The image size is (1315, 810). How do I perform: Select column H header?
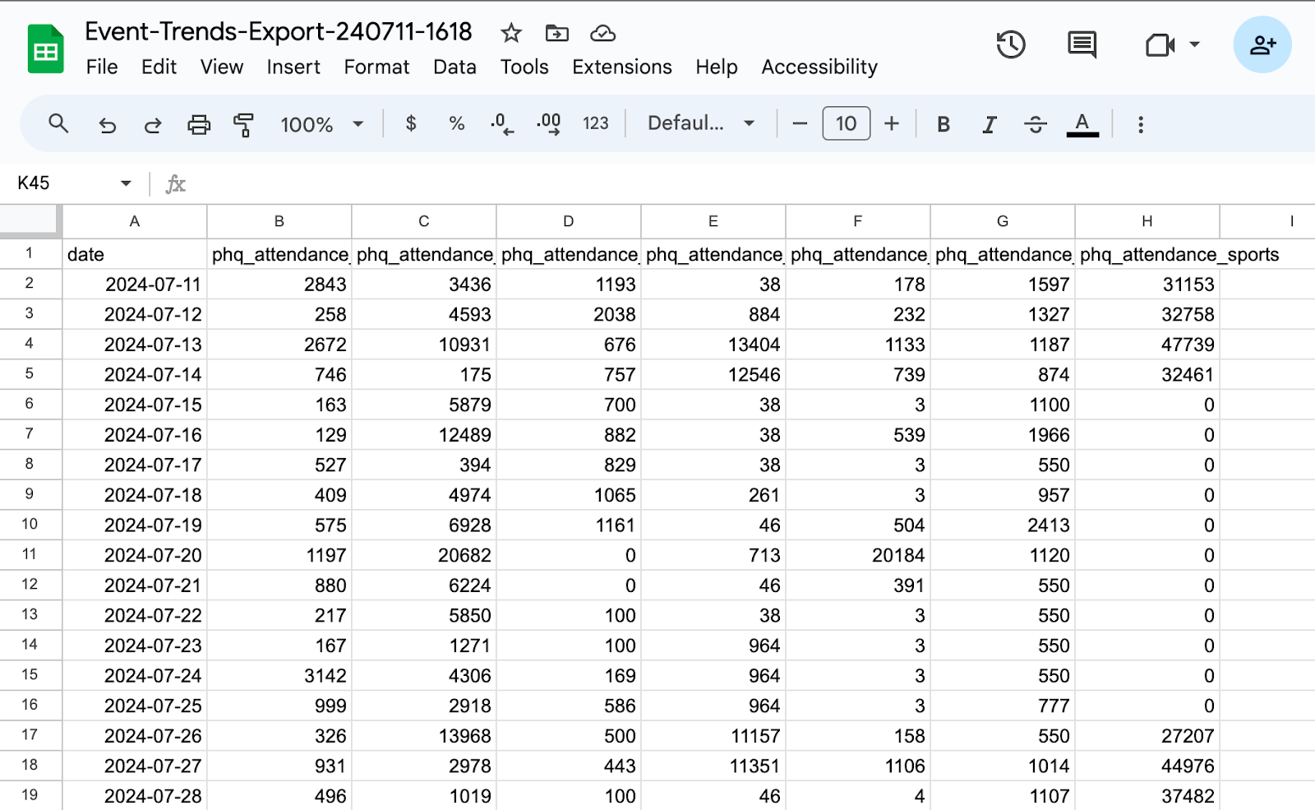tap(1147, 221)
